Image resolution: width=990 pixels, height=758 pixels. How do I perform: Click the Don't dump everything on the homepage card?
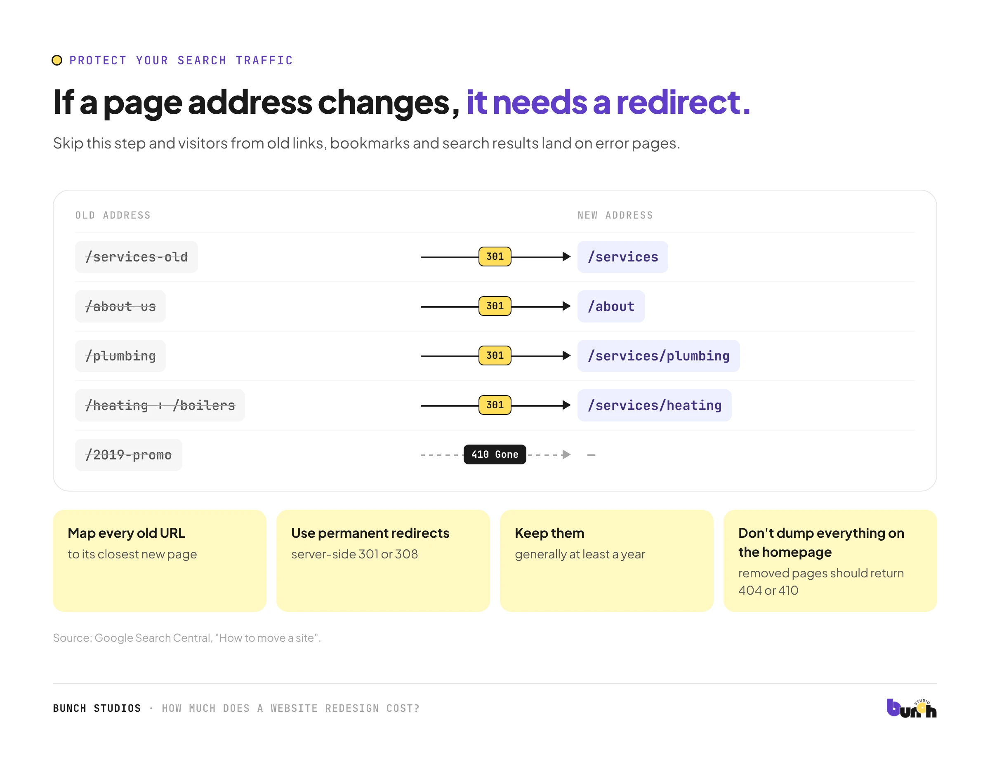tap(830, 561)
